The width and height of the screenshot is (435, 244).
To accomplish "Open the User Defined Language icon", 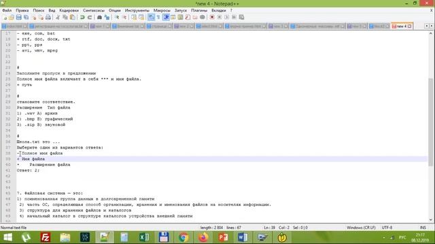I will click(x=173, y=18).
